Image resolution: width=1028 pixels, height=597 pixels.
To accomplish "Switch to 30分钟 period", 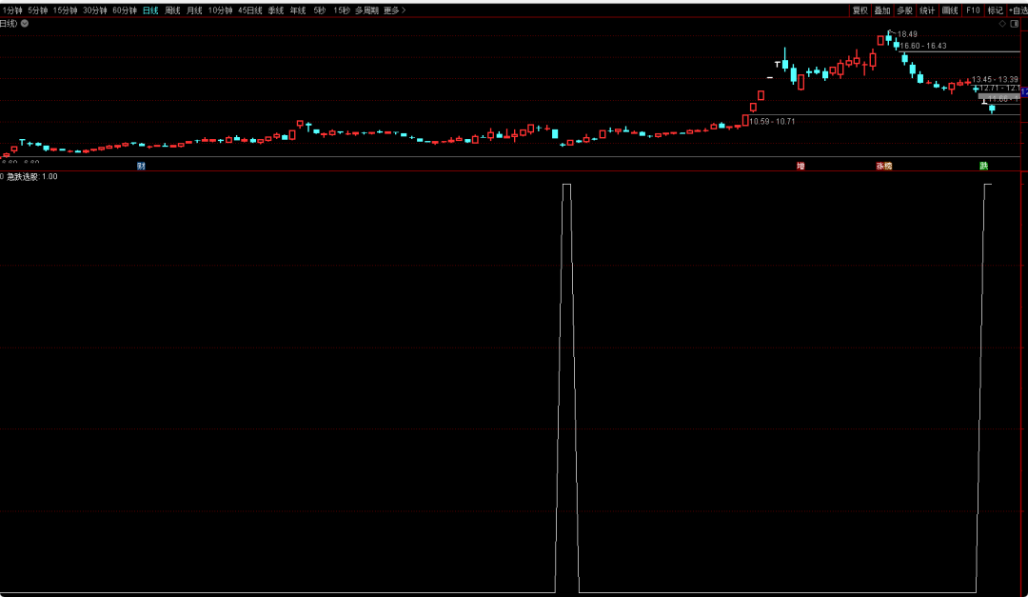I will click(95, 10).
